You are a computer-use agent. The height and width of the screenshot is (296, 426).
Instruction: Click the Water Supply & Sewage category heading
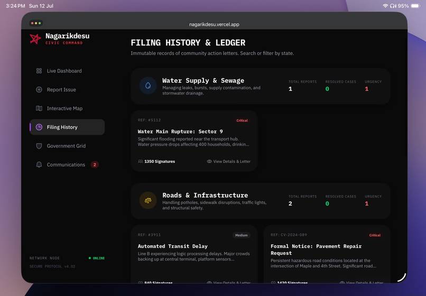click(x=203, y=80)
